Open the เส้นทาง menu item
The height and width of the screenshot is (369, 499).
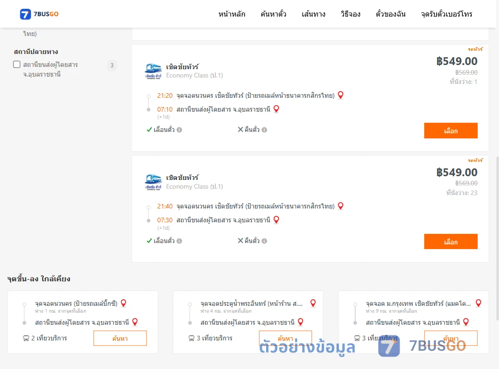pos(313,14)
